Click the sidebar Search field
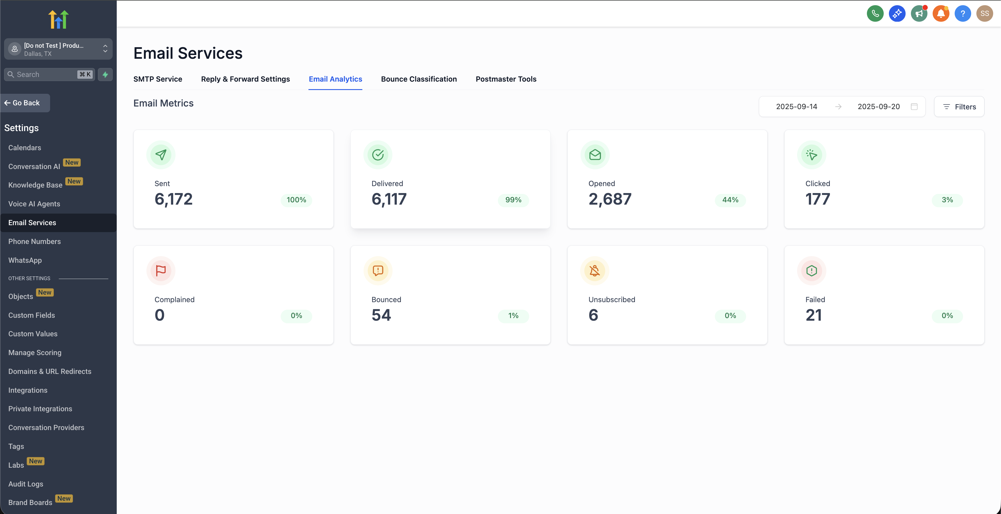1001x514 pixels. click(x=45, y=75)
